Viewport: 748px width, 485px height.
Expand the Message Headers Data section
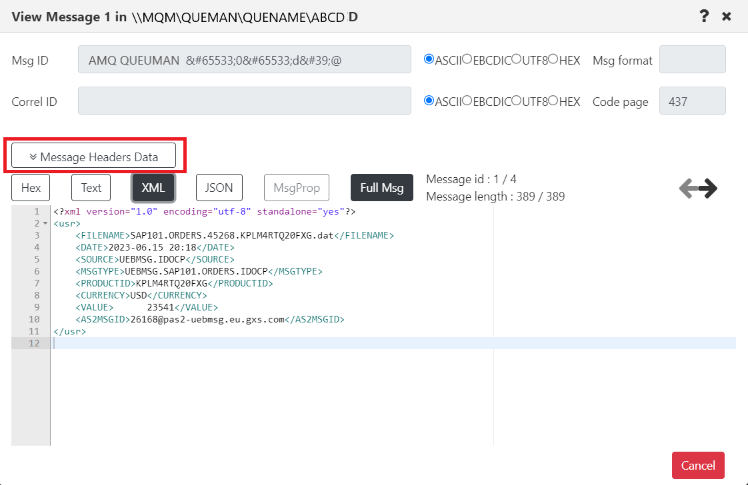click(93, 156)
